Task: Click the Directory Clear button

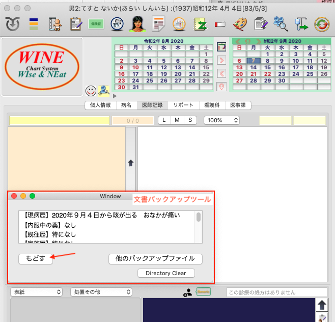Action: pyautogui.click(x=165, y=273)
